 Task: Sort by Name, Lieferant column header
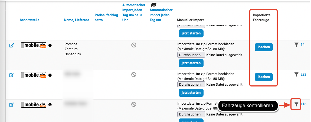(x=76, y=20)
